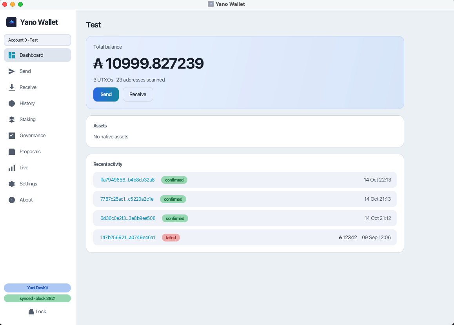Click the 3 UTXOs · 23 addresses scanned text
The width and height of the screenshot is (454, 325).
[129, 80]
